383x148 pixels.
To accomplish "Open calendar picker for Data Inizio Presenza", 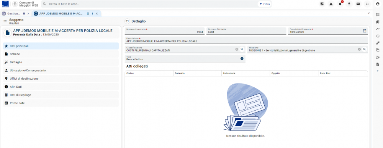I will click(x=365, y=31).
